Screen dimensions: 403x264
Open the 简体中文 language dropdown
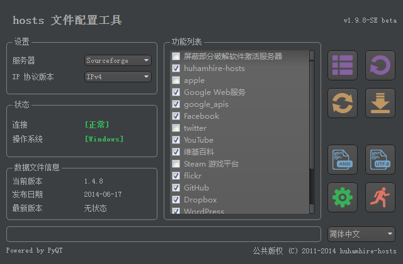point(361,234)
